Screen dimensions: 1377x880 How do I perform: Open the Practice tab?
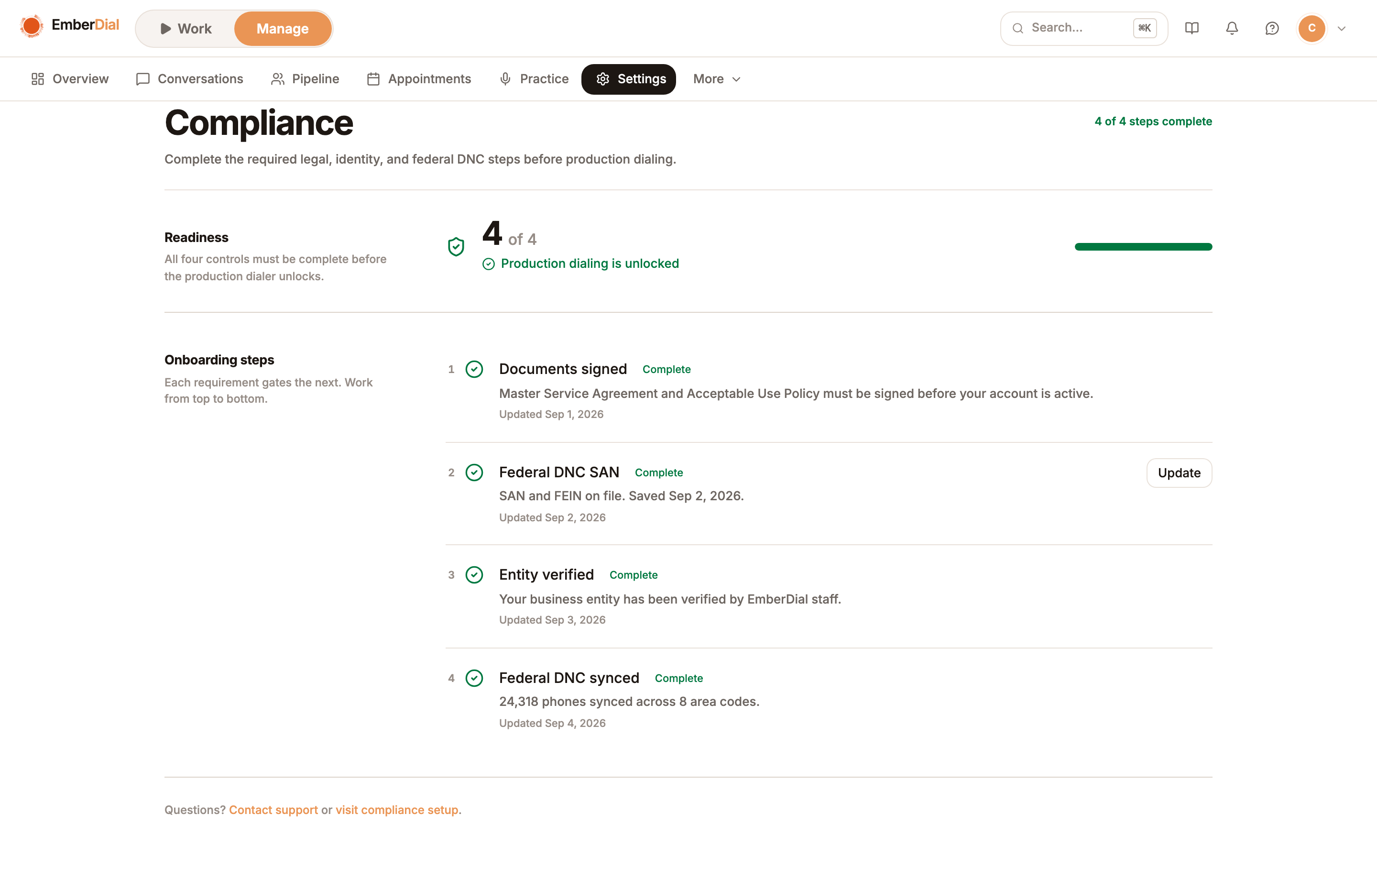534,79
